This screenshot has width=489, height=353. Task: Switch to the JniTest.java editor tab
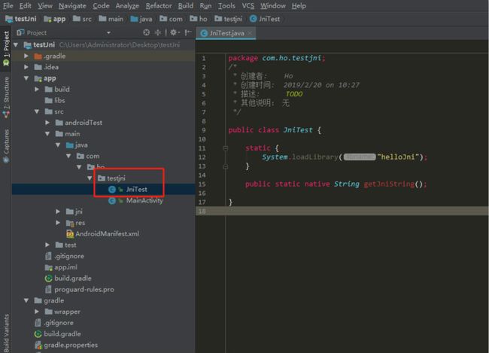[x=226, y=33]
